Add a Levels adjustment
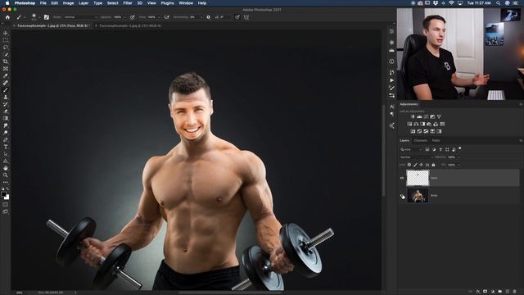 pos(419,116)
